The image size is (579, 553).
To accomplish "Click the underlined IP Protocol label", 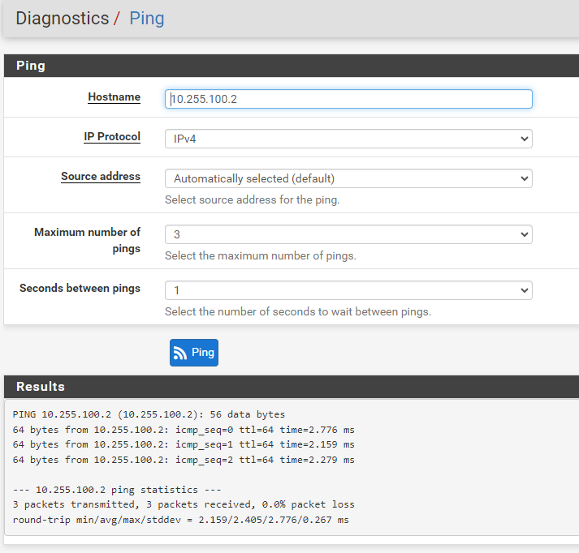I will [x=112, y=137].
